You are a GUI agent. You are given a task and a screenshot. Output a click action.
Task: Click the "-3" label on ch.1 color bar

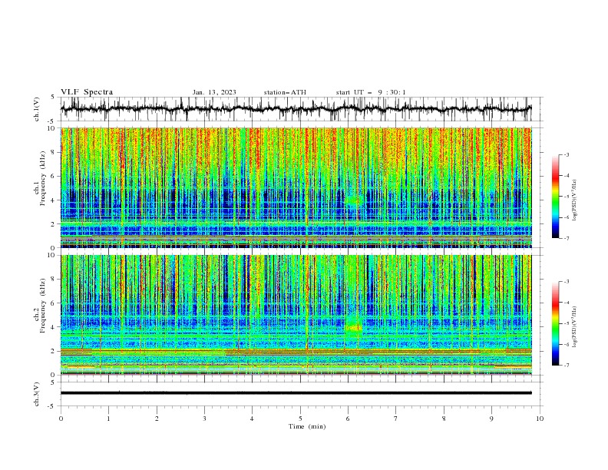pyautogui.click(x=566, y=154)
